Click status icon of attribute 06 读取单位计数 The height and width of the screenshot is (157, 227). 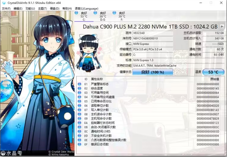tap(80, 106)
